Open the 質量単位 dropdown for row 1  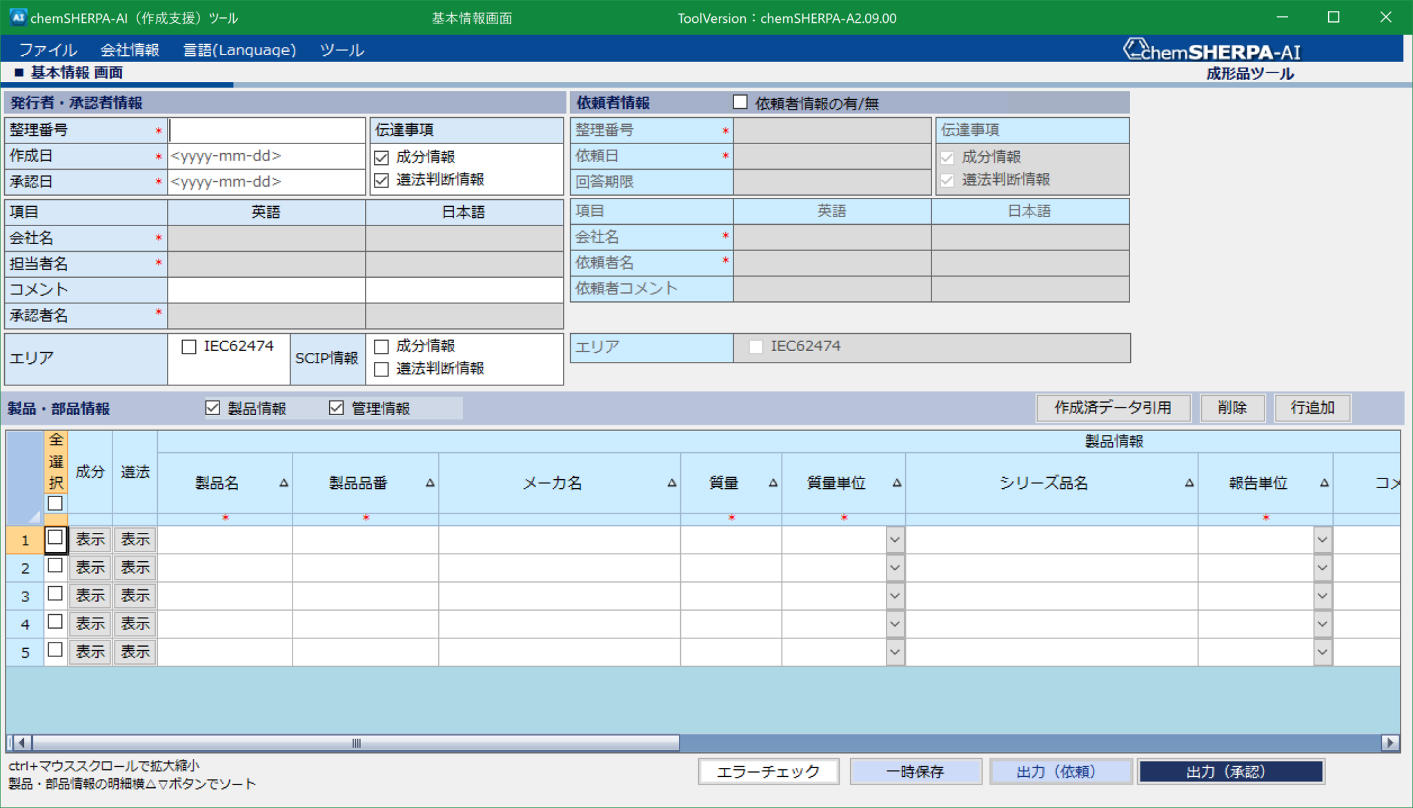point(894,540)
